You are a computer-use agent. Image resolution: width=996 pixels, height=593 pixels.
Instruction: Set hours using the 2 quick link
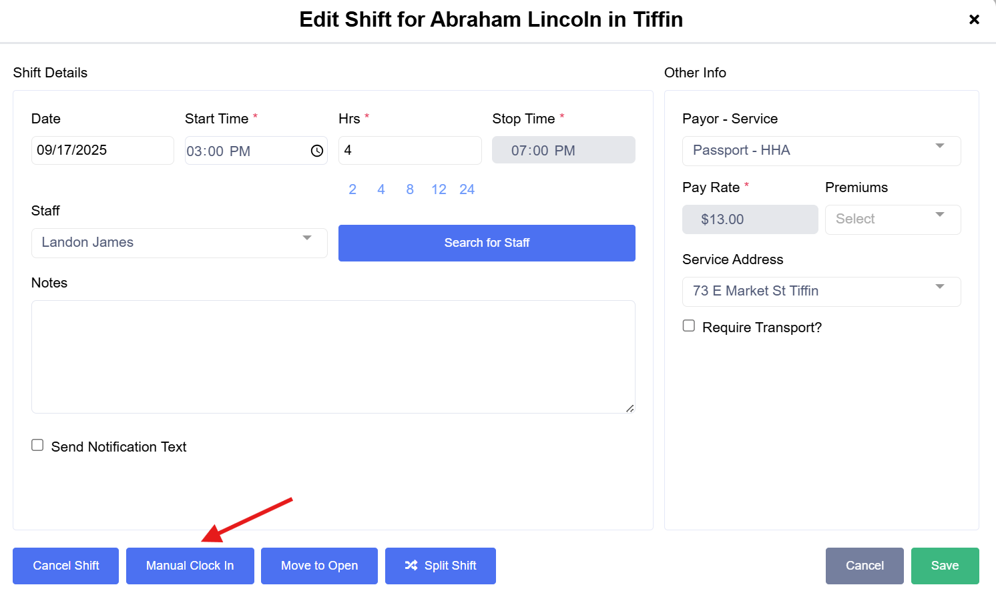coord(352,189)
